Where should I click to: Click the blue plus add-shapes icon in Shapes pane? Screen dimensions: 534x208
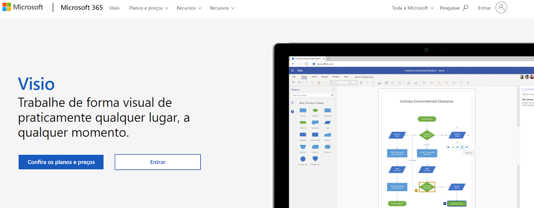[292, 112]
